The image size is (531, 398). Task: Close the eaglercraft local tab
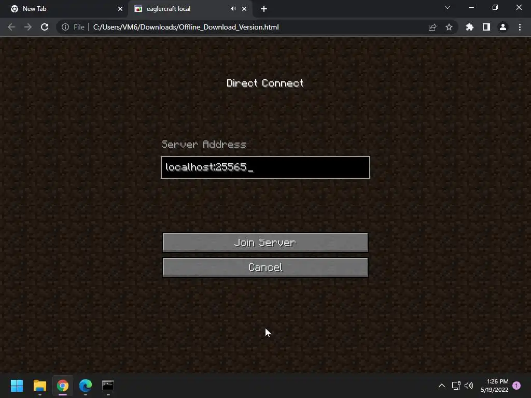point(244,9)
